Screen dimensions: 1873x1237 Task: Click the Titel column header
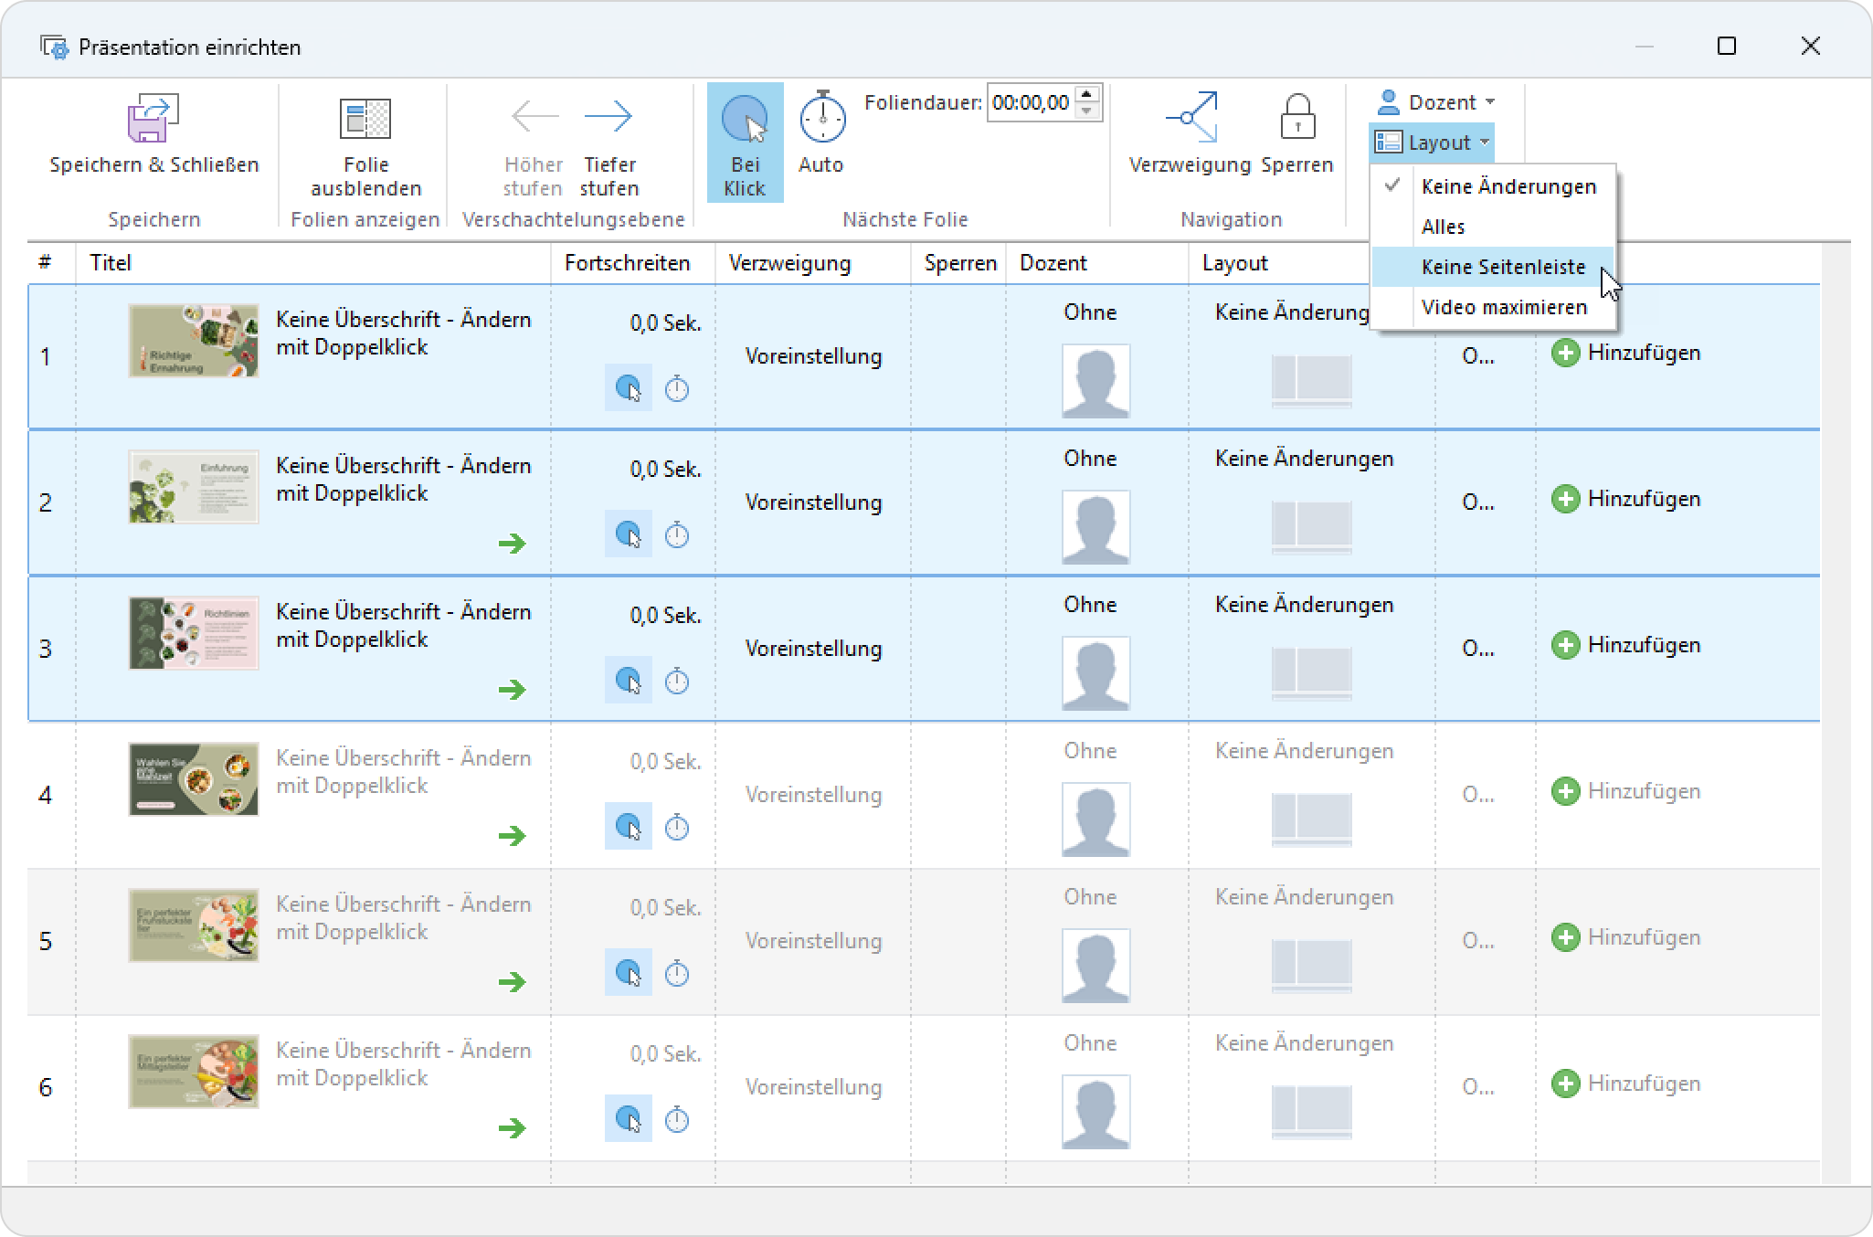point(313,263)
